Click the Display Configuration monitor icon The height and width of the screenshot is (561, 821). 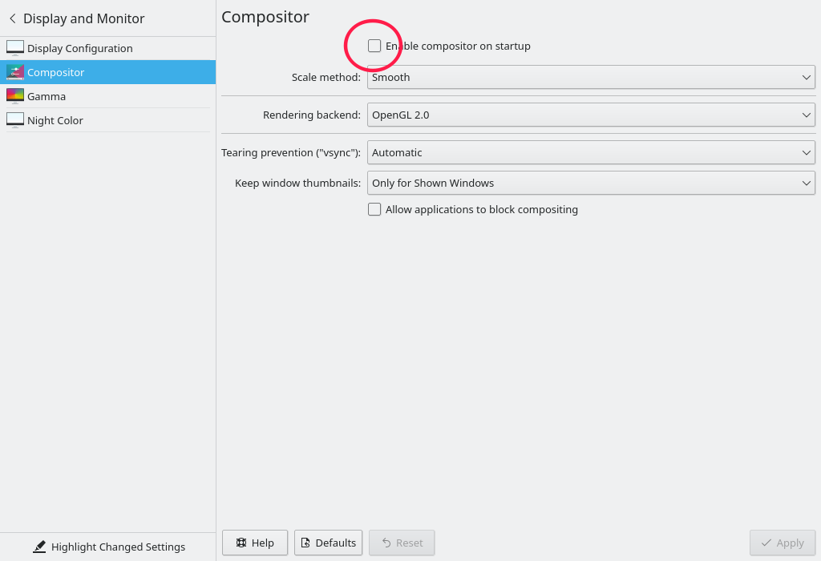(x=15, y=48)
